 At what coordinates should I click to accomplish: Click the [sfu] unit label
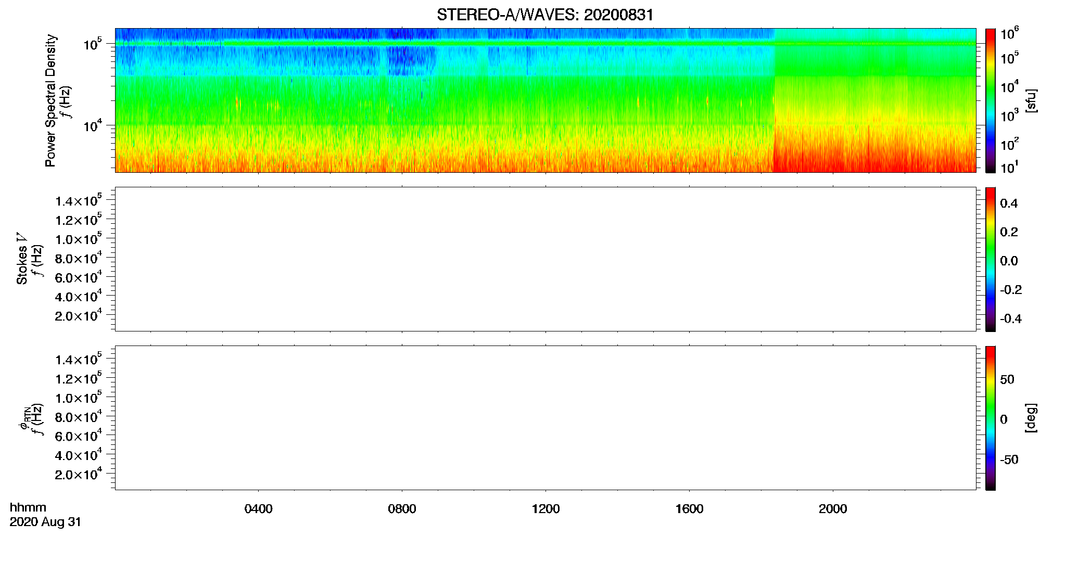[x=1031, y=100]
